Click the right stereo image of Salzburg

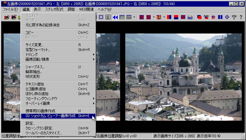183,77
